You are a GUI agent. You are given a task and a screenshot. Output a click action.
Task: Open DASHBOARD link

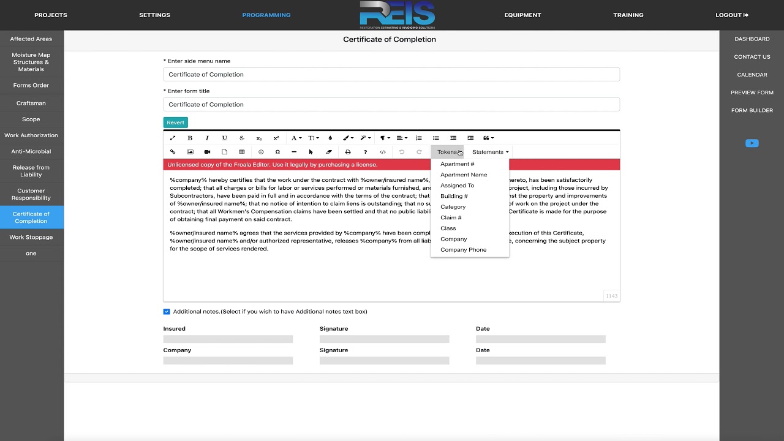(752, 39)
